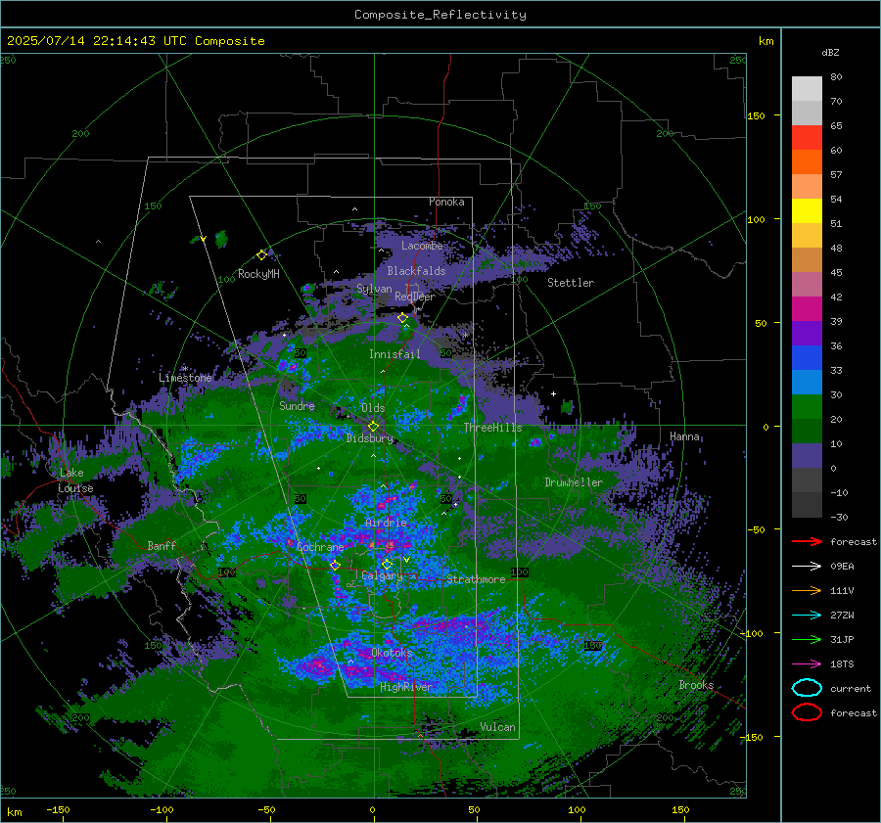Click the Vulcan city label
Screen dimensions: 881x823
pos(497,727)
